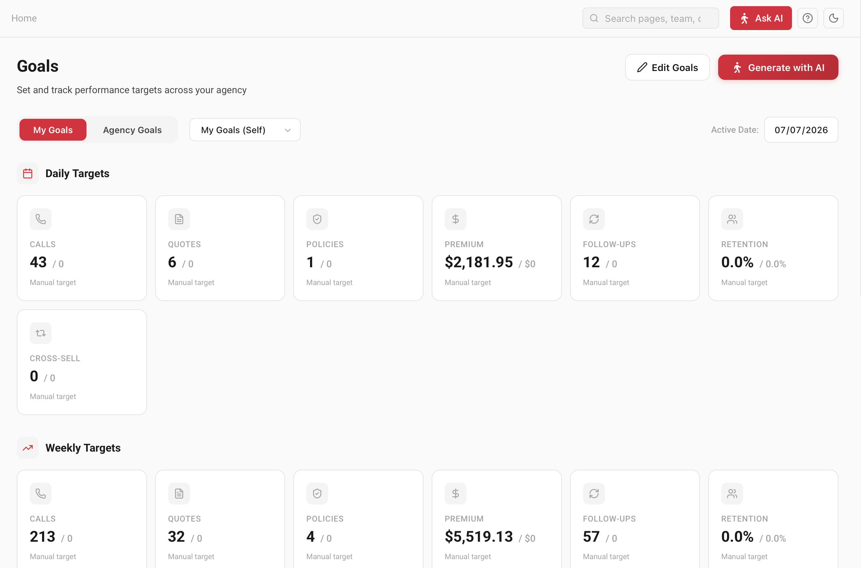The height and width of the screenshot is (568, 861).
Task: Go to the Home breadcrumb
Action: click(24, 18)
